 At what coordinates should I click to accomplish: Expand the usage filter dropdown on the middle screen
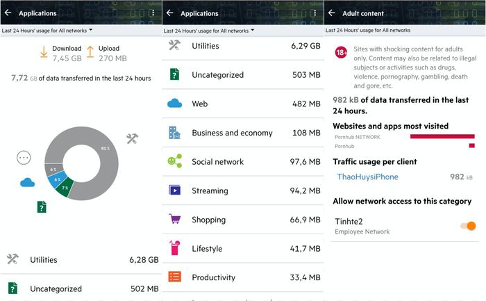[209, 31]
